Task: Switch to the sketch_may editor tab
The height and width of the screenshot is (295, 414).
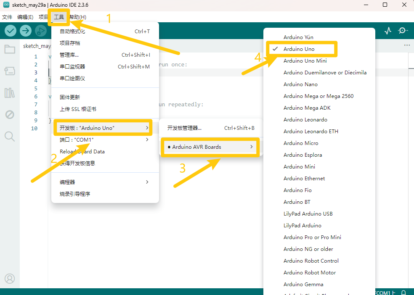Action: click(37, 46)
